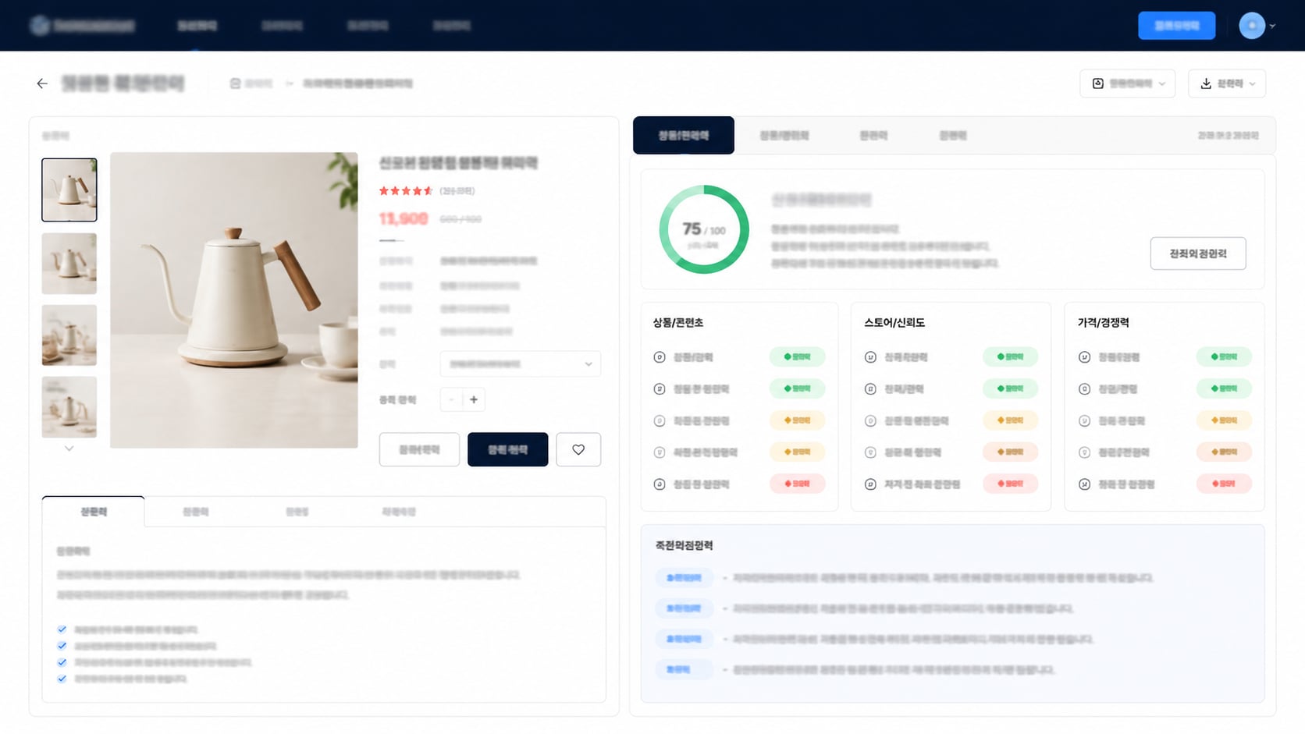Click first row icon under 스토어/신뢰도
Screen dimensions: 1305x734
(x=870, y=357)
